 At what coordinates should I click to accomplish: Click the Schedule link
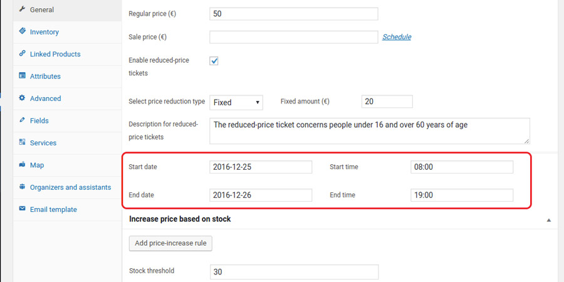(397, 37)
